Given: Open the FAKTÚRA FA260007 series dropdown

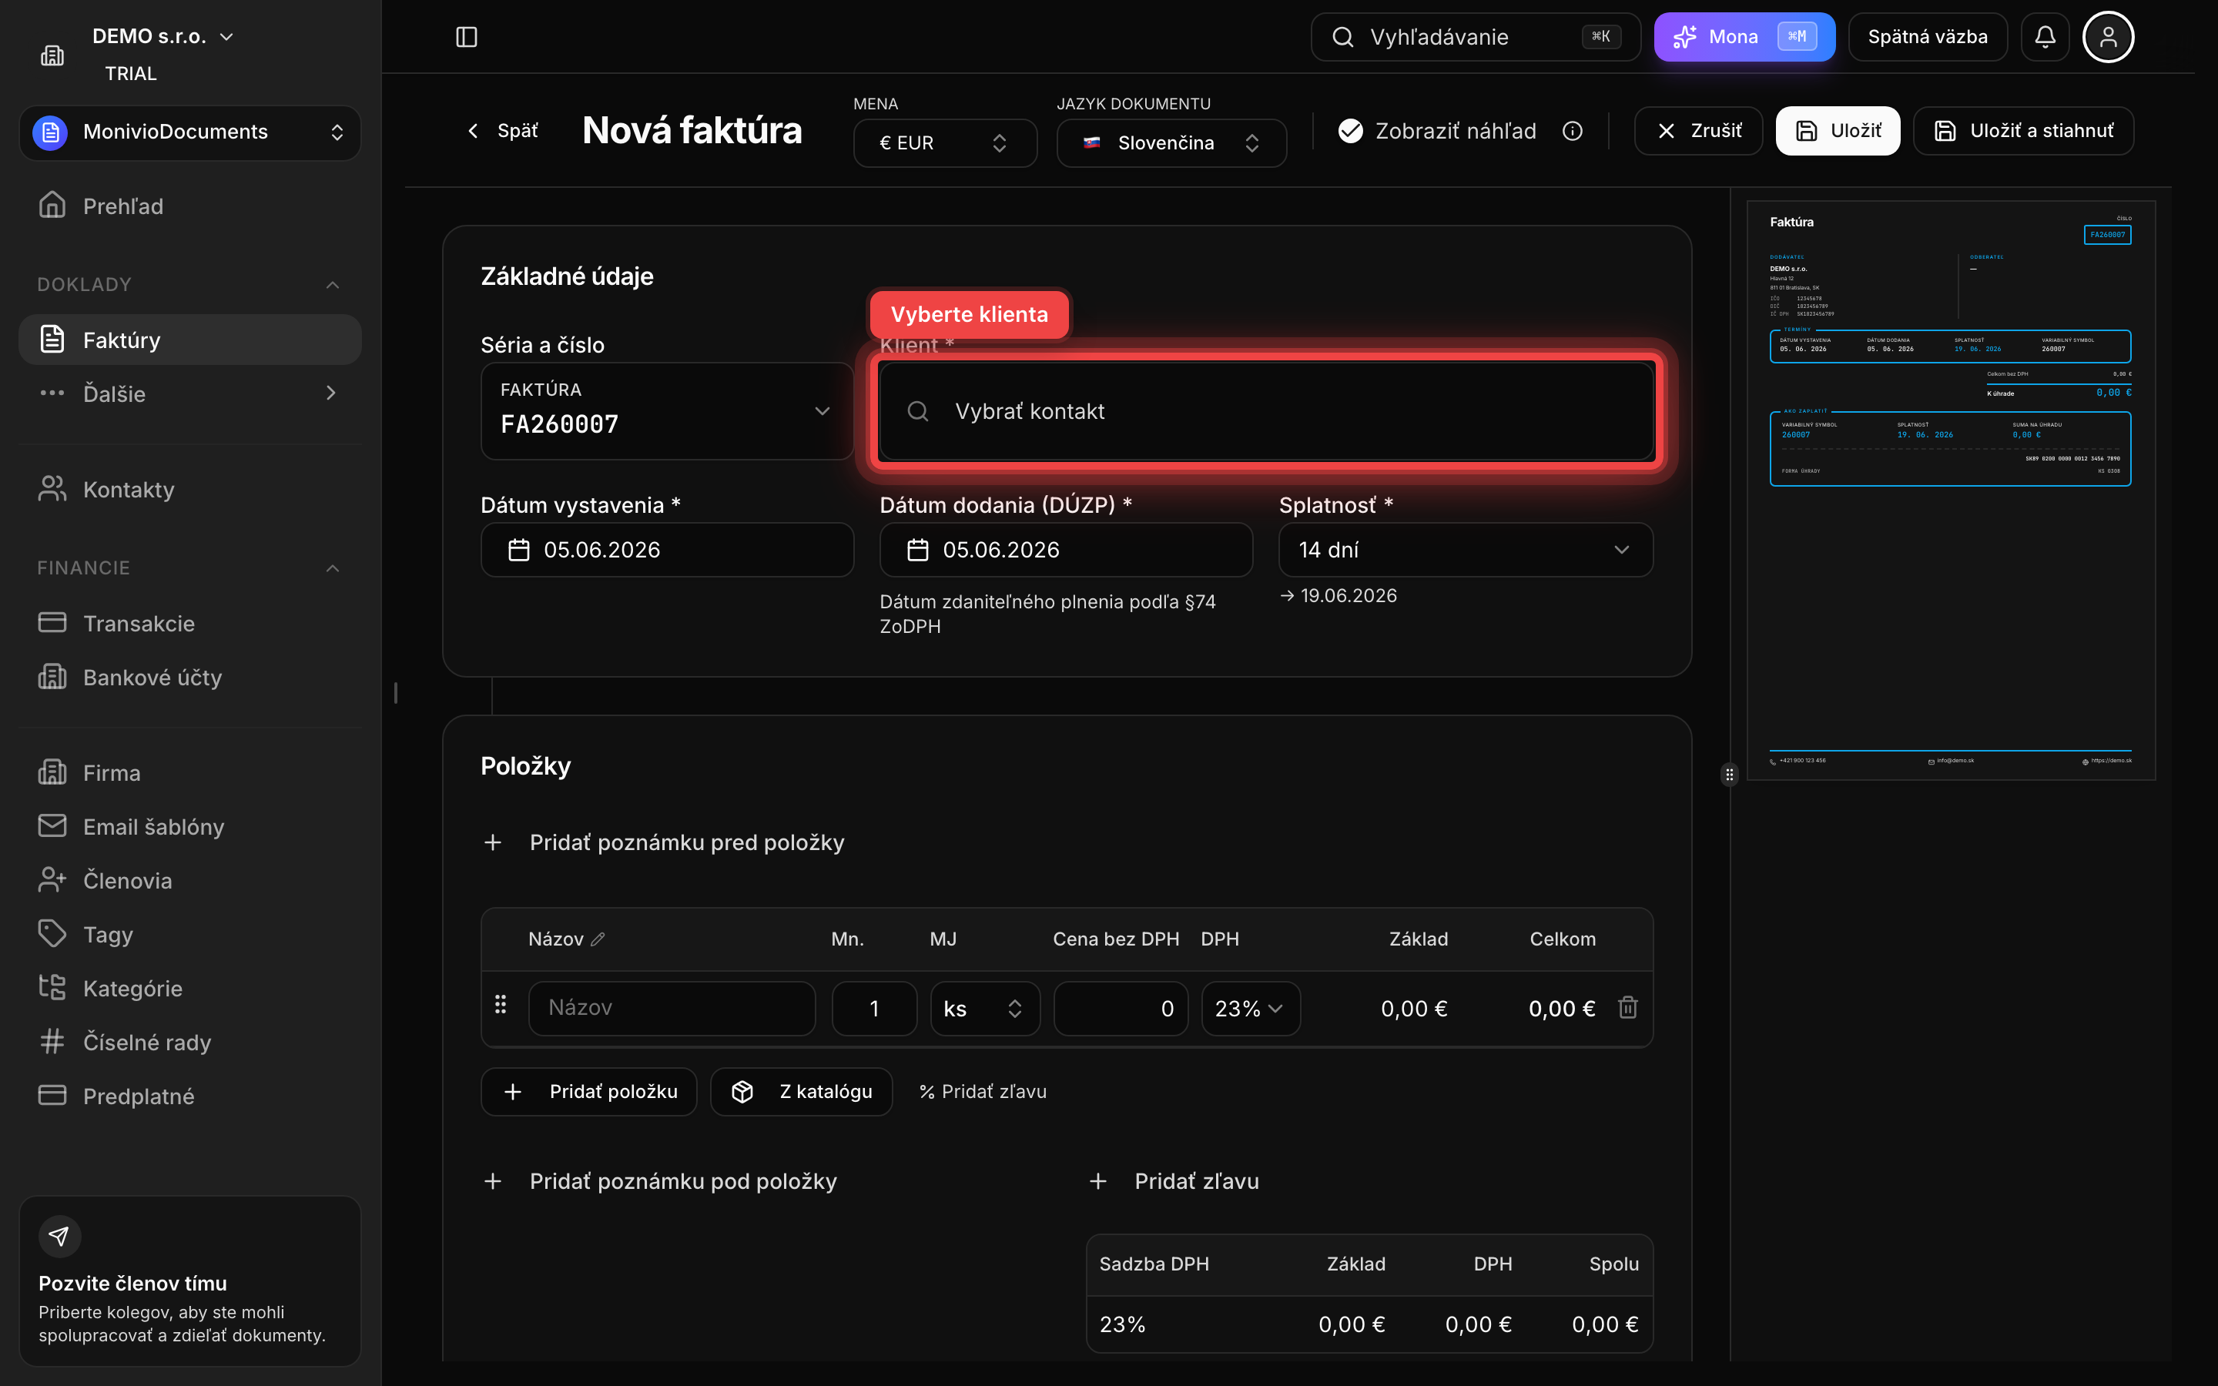Looking at the screenshot, I should pyautogui.click(x=666, y=410).
